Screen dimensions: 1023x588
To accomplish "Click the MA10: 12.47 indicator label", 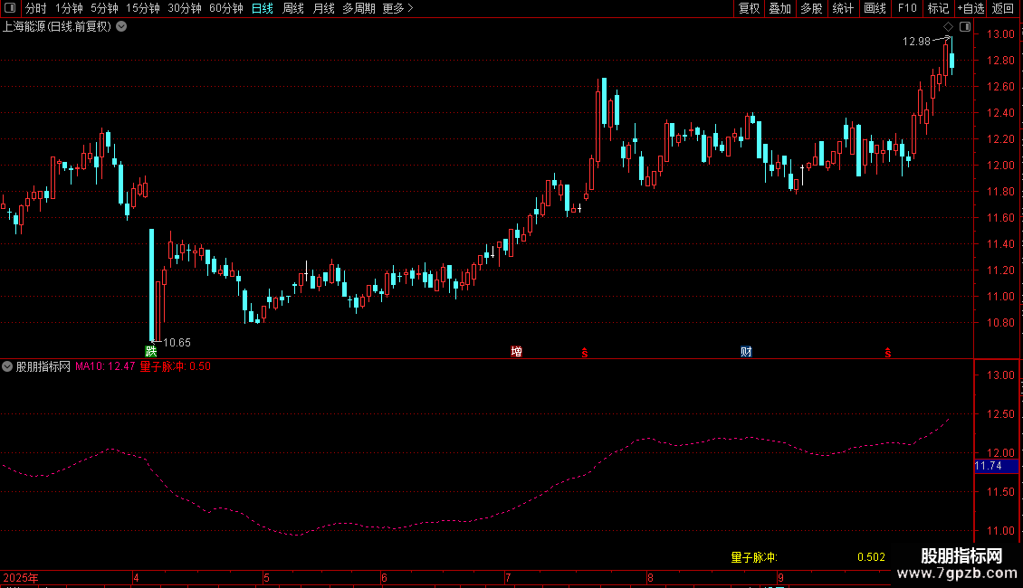I will pos(105,366).
